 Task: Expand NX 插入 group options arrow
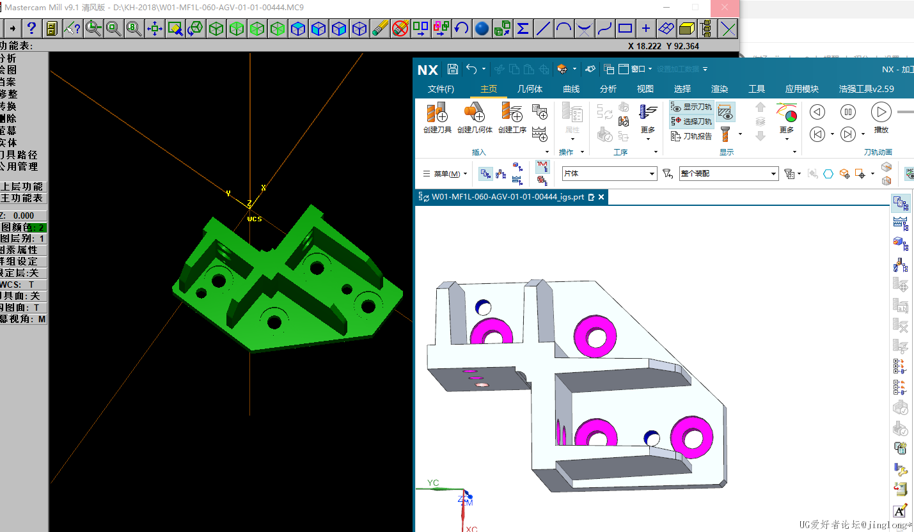[548, 152]
